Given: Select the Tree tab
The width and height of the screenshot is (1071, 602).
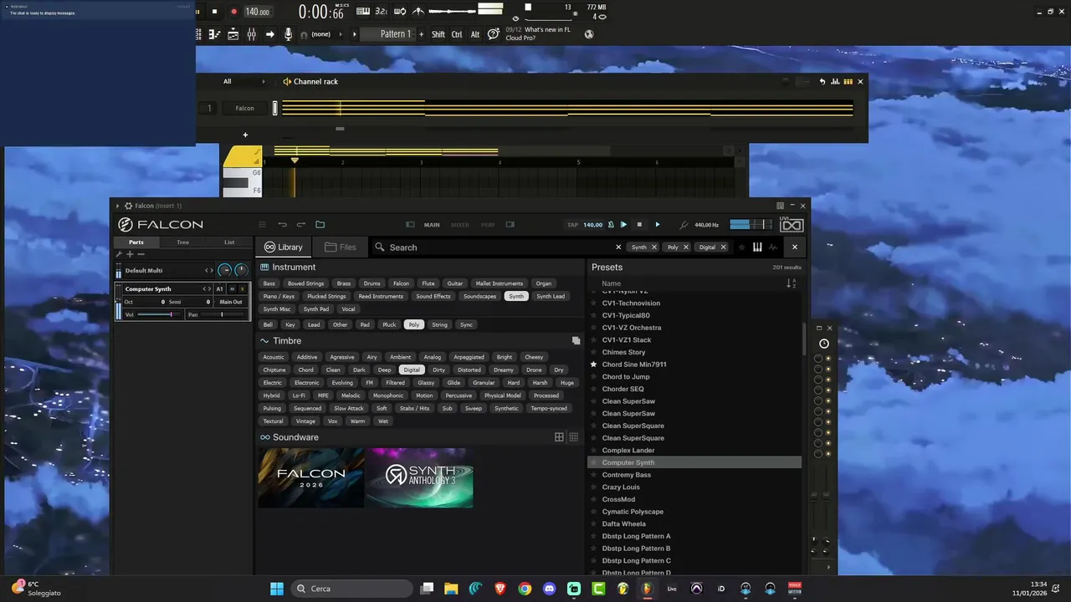Looking at the screenshot, I should click(182, 242).
